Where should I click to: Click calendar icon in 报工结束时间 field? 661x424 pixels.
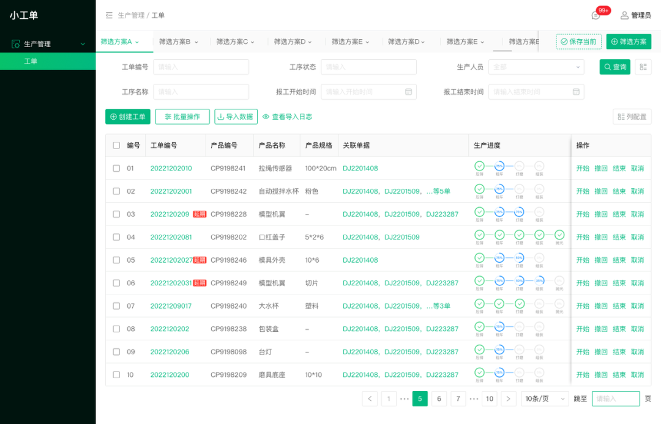[576, 92]
